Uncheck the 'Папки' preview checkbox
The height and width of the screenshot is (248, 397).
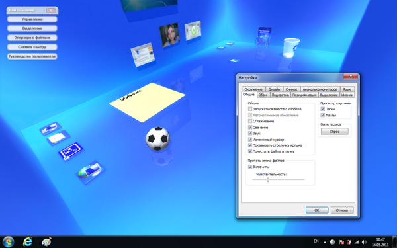tap(323, 109)
